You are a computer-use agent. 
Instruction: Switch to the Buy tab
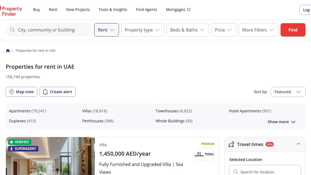coord(36,10)
